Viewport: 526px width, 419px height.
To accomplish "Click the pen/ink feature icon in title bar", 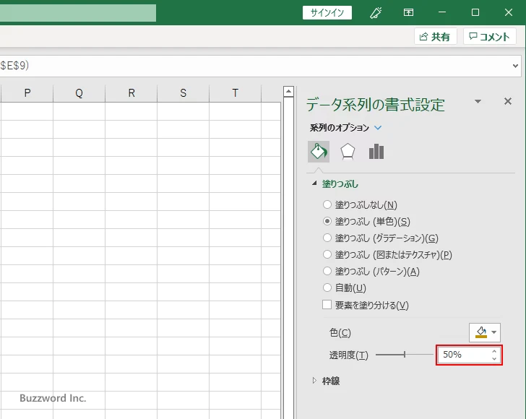I will tap(376, 13).
